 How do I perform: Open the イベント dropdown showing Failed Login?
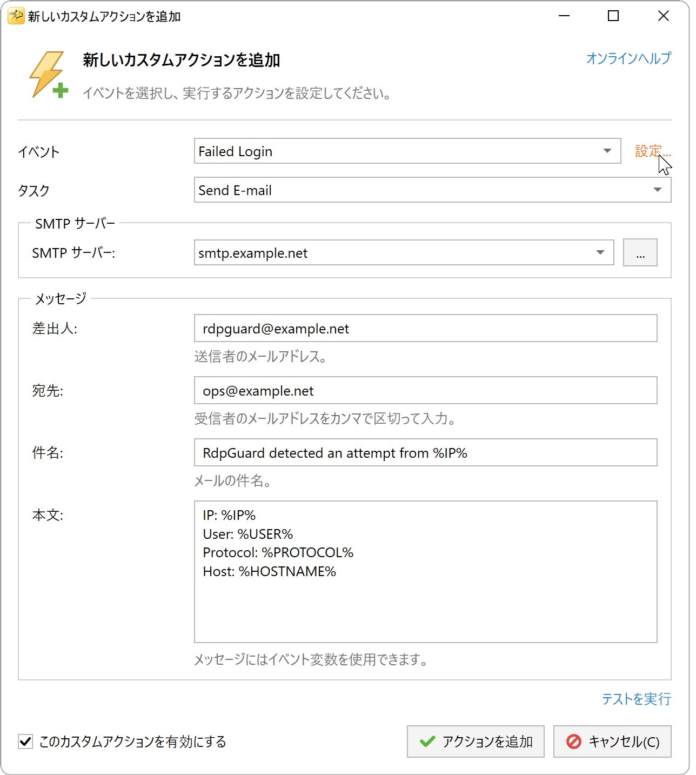pyautogui.click(x=407, y=151)
